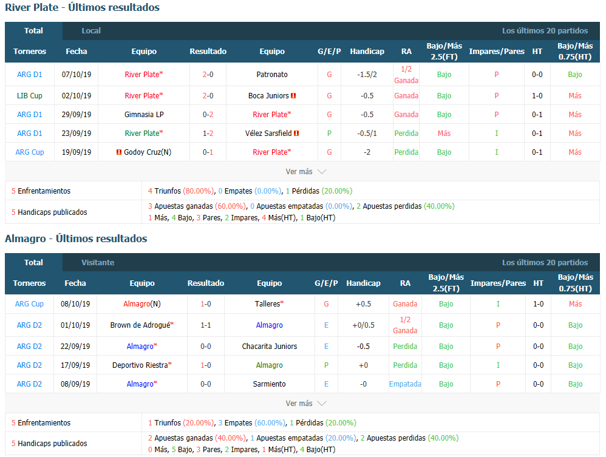
Task: Select the Total tab in River Plate table
Action: click(33, 31)
